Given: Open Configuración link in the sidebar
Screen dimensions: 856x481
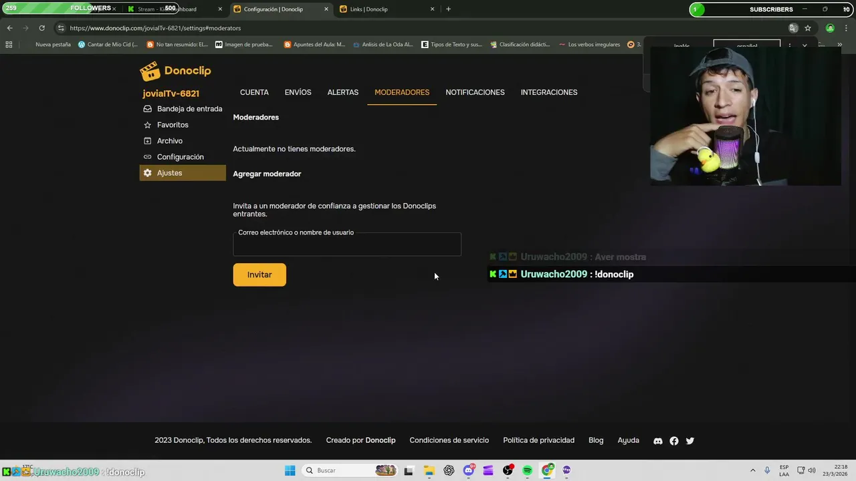Looking at the screenshot, I should tap(183, 157).
